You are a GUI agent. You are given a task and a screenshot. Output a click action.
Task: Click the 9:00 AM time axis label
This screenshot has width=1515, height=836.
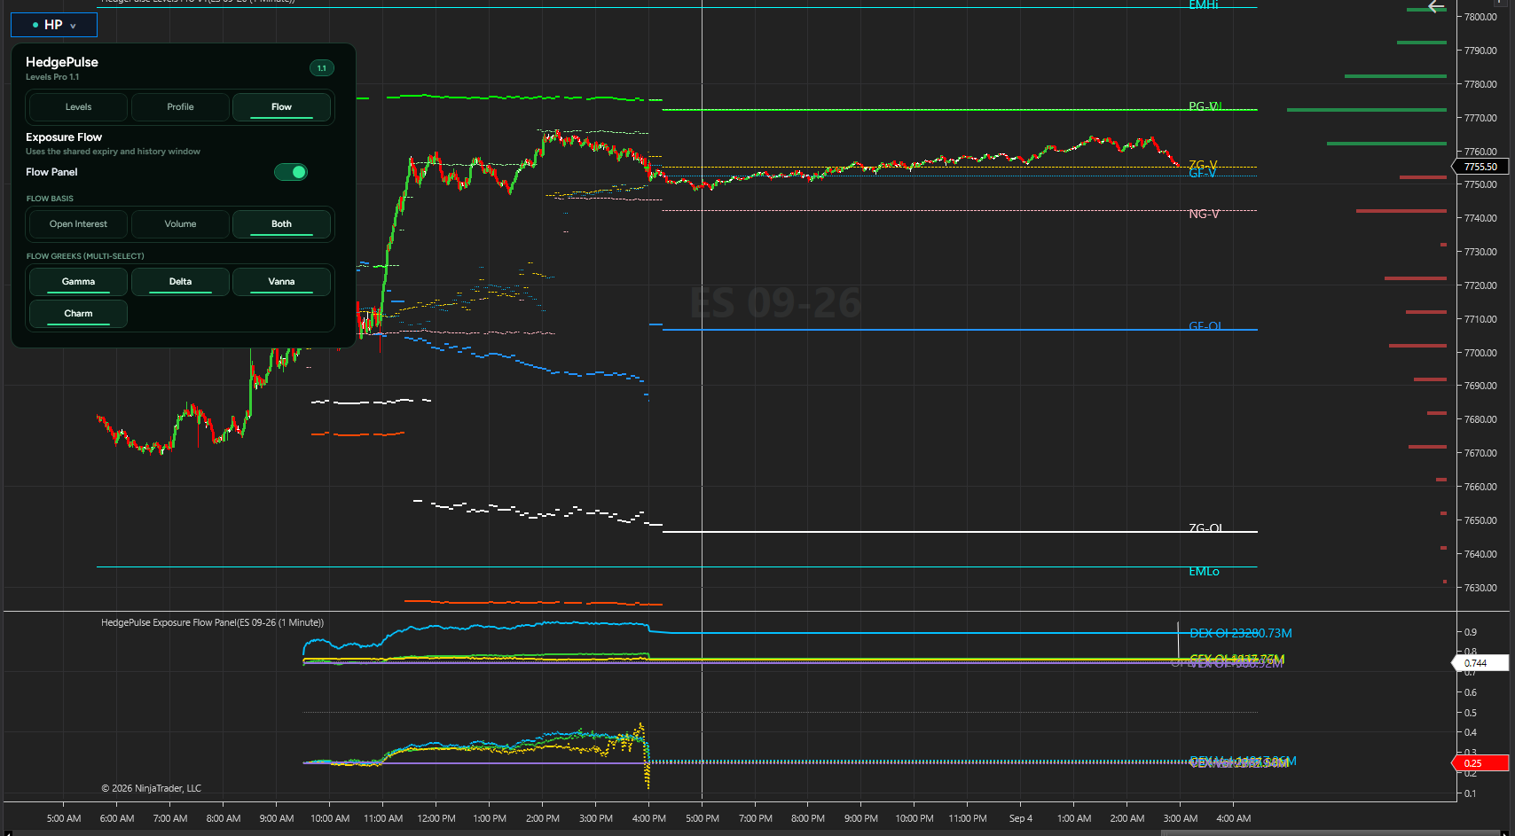click(x=277, y=818)
